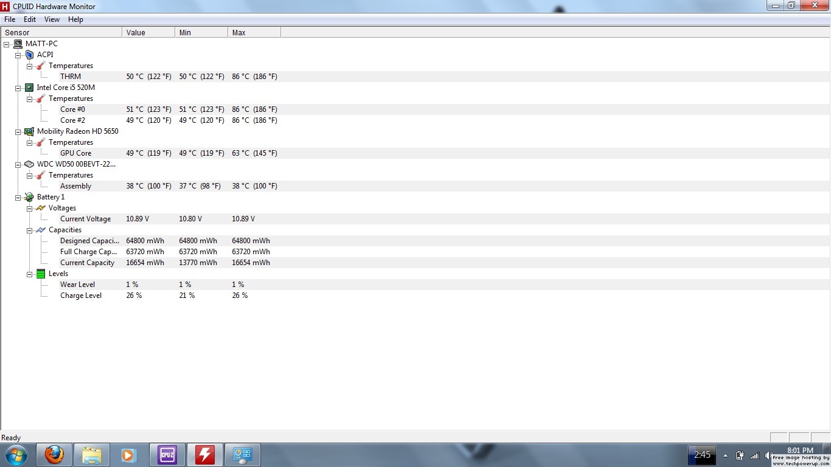Click the green Levels icon
Screen dimensions: 831x467
coord(41,274)
